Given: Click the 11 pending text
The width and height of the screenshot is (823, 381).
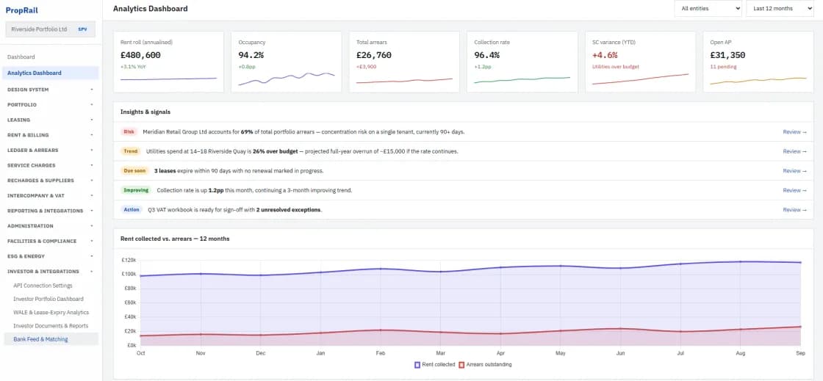Looking at the screenshot, I should pyautogui.click(x=723, y=67).
